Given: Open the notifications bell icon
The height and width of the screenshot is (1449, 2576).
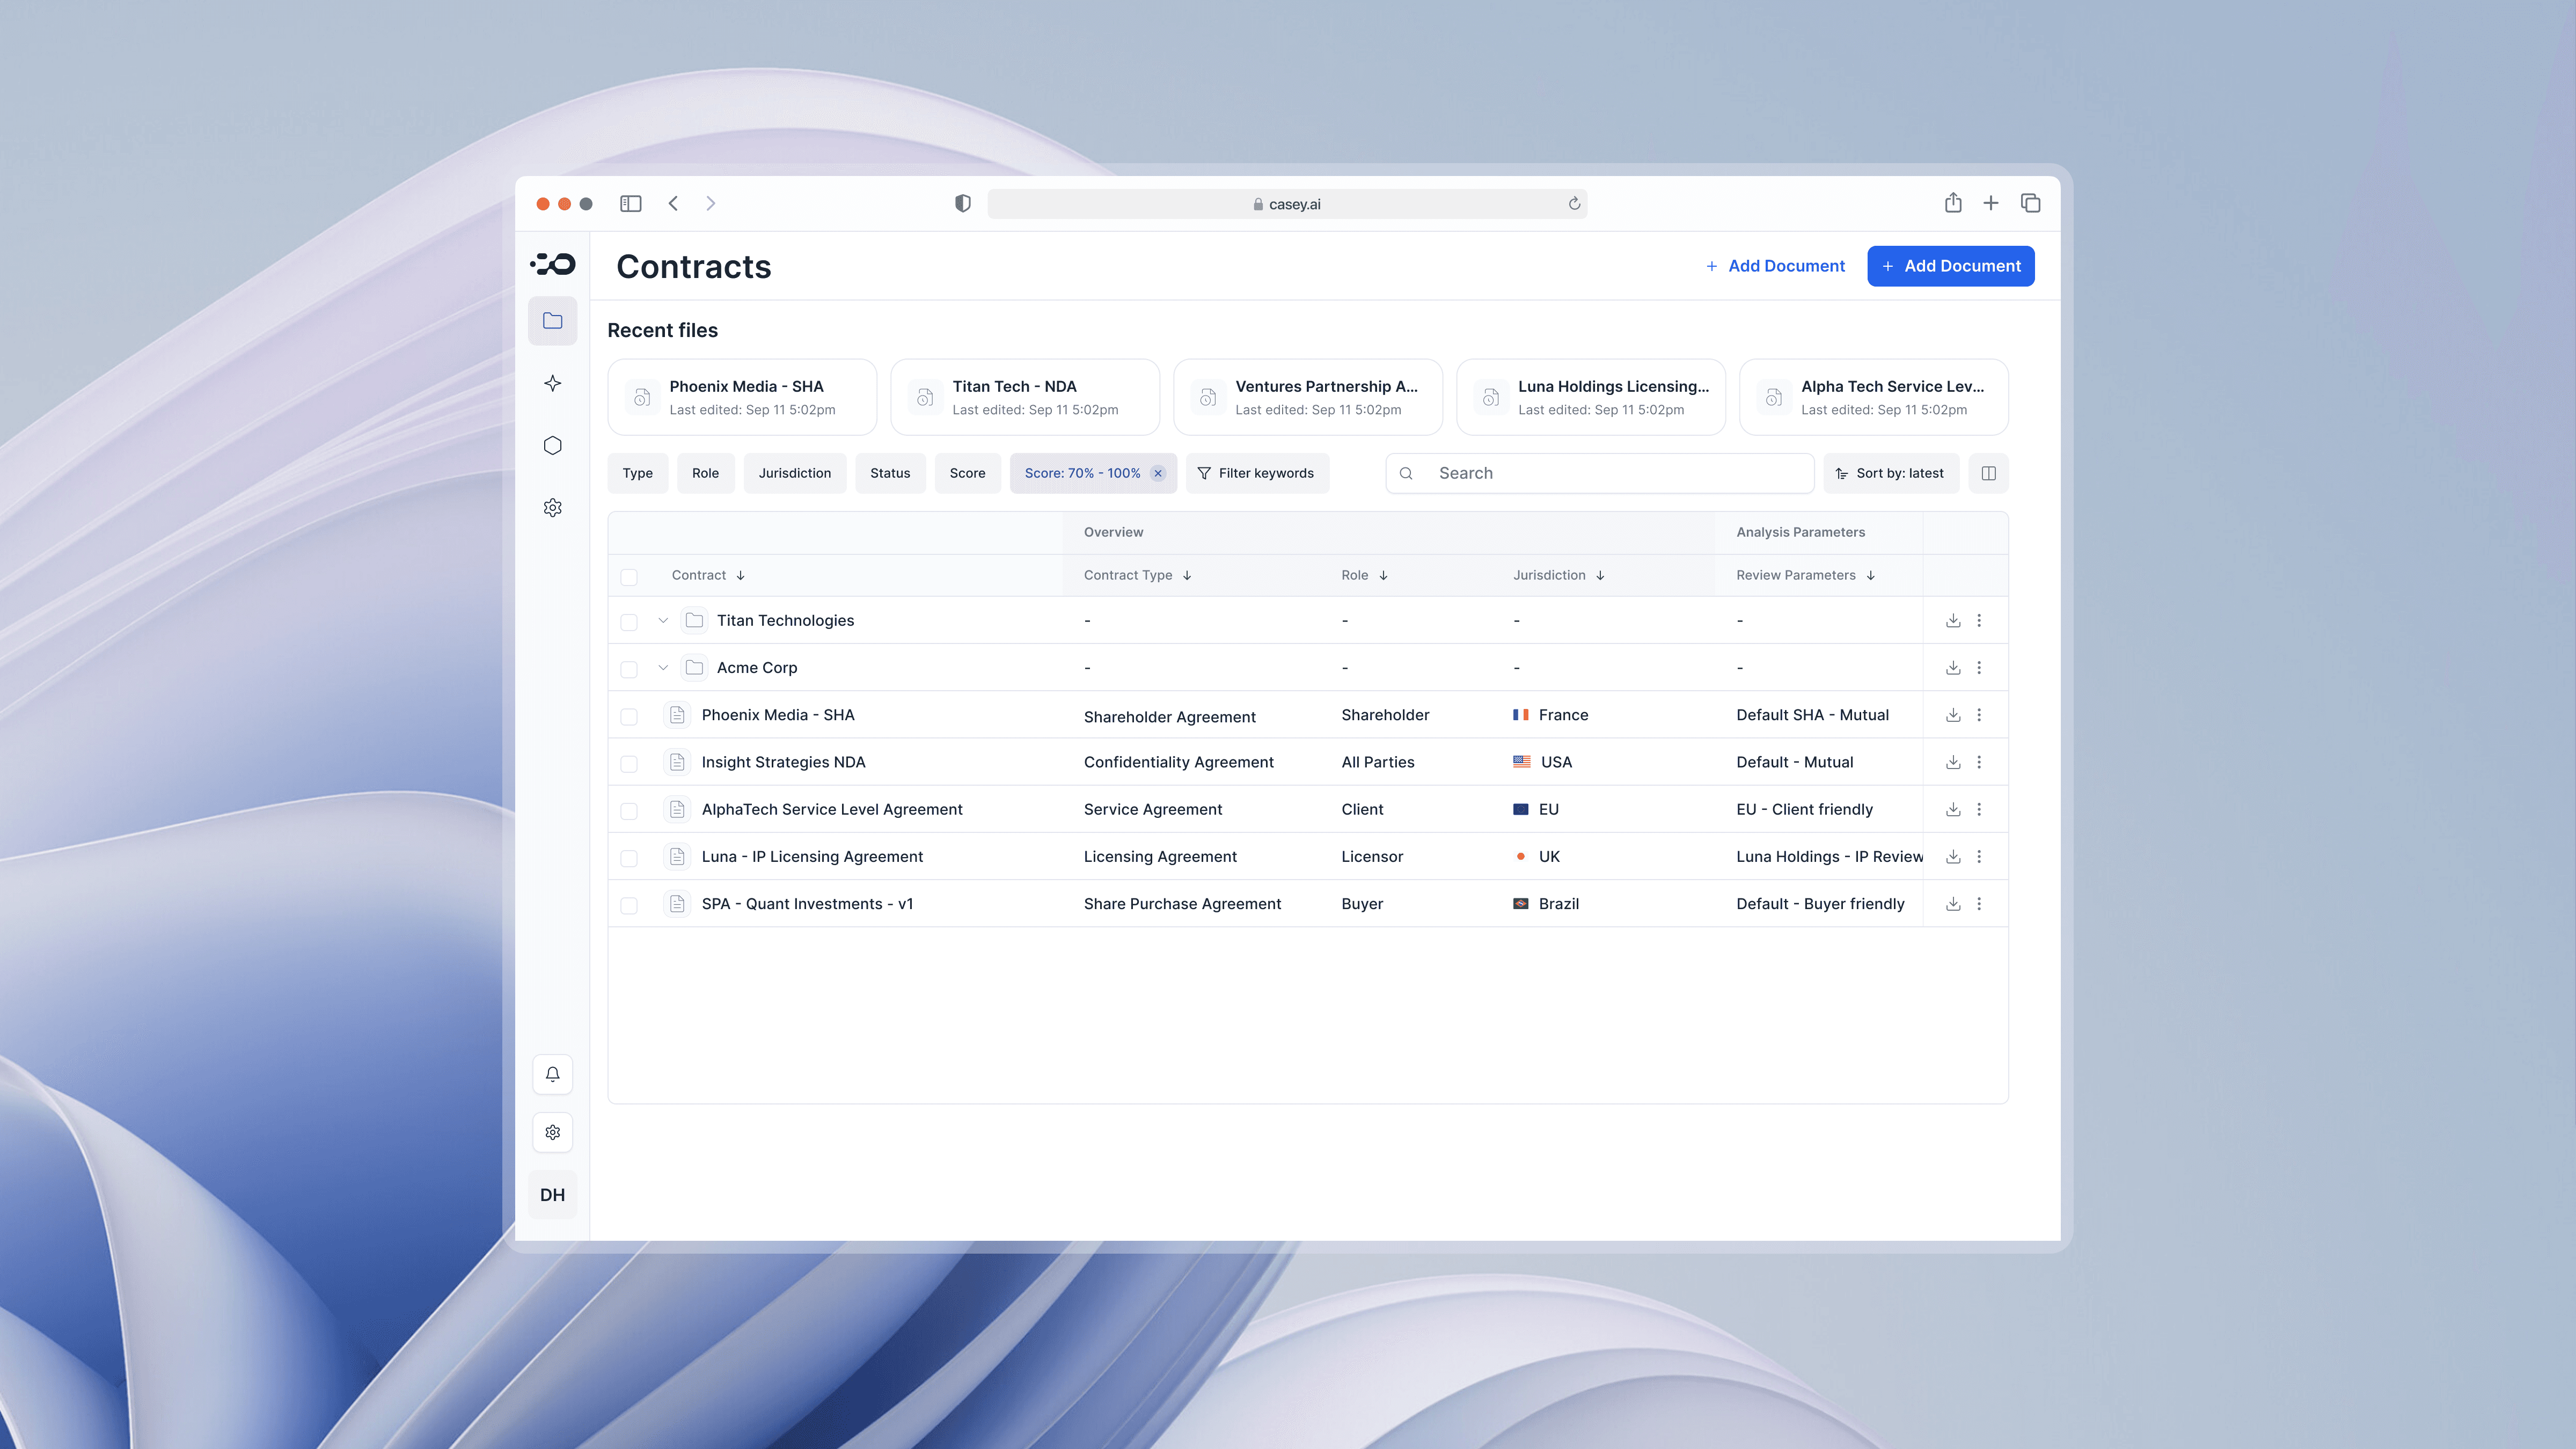Looking at the screenshot, I should click(552, 1074).
